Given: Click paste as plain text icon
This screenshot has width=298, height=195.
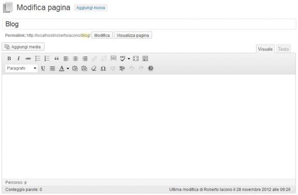Looking at the screenshot, I should click(x=75, y=68).
